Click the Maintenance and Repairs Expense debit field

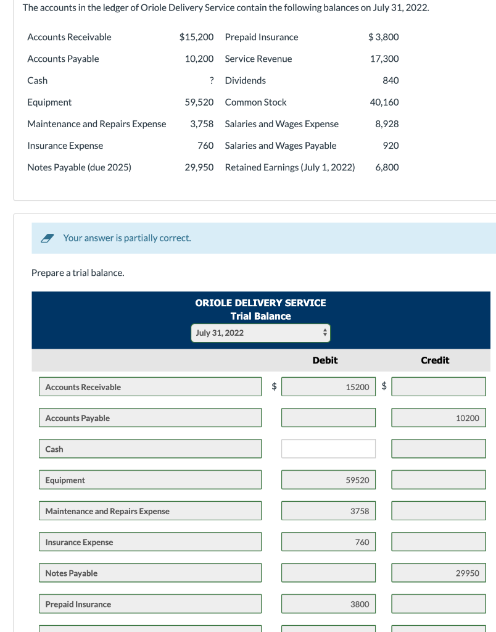(328, 510)
